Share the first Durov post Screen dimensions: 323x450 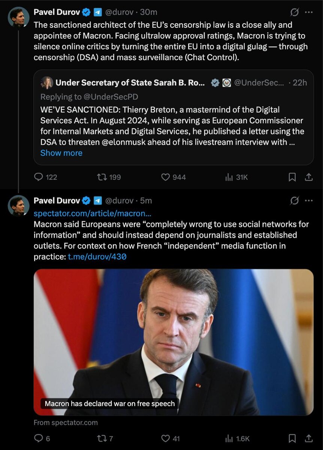pos(309,177)
